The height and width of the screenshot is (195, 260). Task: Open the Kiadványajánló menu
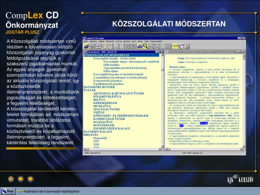(156, 41)
